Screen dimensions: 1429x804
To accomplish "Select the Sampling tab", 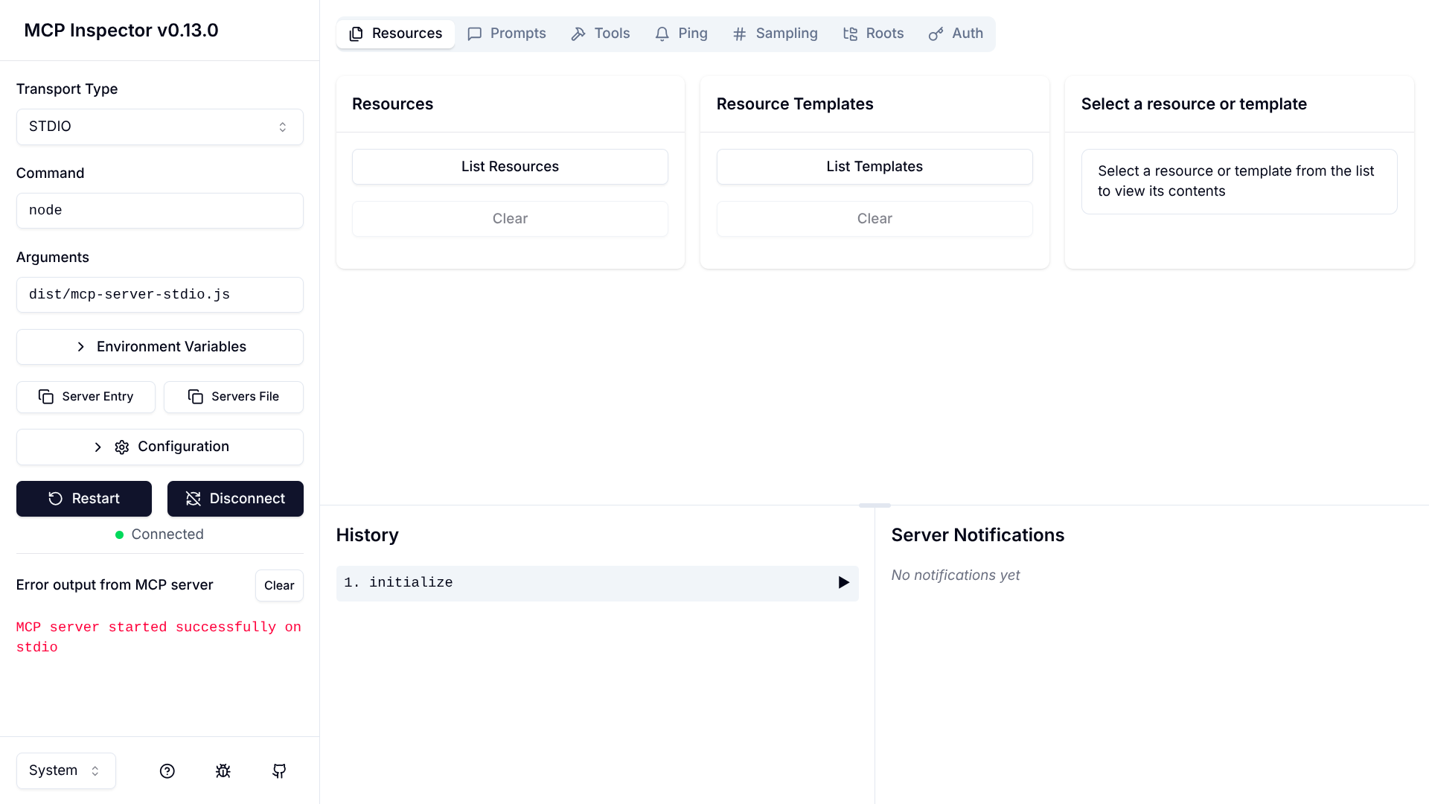I will pos(776,33).
